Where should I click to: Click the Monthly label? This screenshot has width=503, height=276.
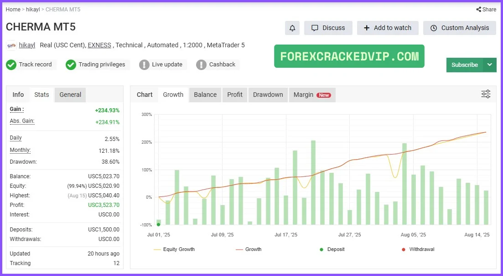[20, 150]
